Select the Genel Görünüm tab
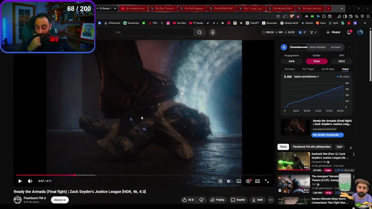 (317, 47)
